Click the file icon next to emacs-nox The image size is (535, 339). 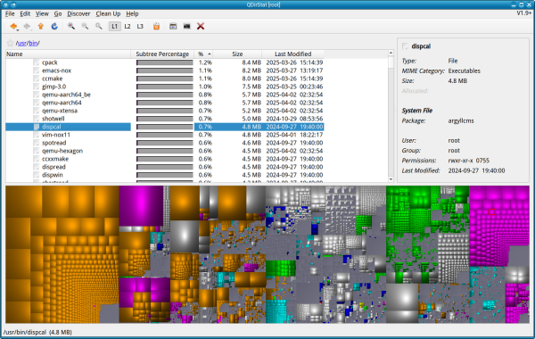pos(37,70)
